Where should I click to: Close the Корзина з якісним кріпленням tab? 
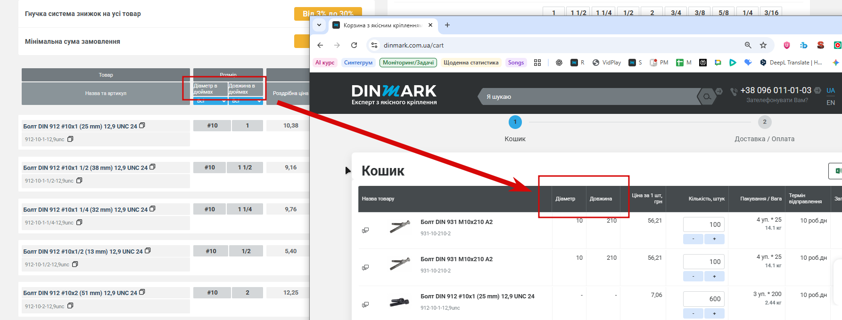430,25
